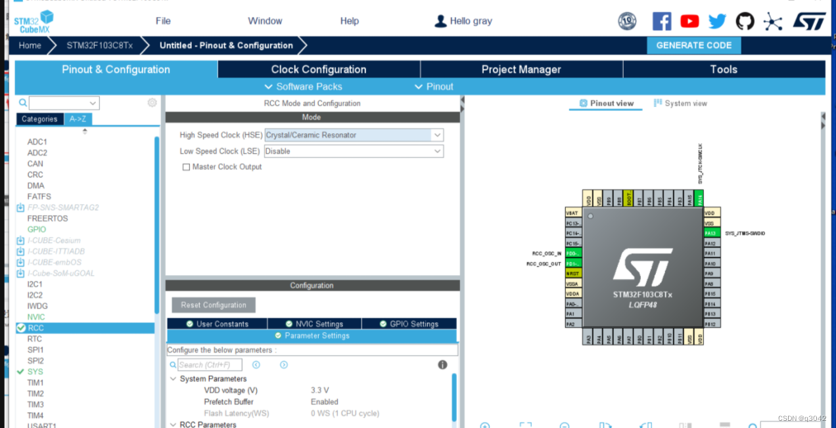Open the ST Twitter icon
Viewport: 836px width, 428px height.
tap(717, 21)
